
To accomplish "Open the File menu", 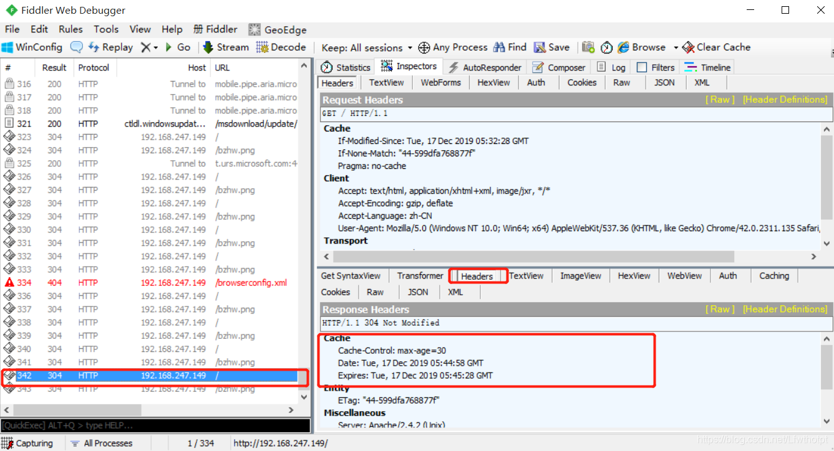I will coord(12,29).
